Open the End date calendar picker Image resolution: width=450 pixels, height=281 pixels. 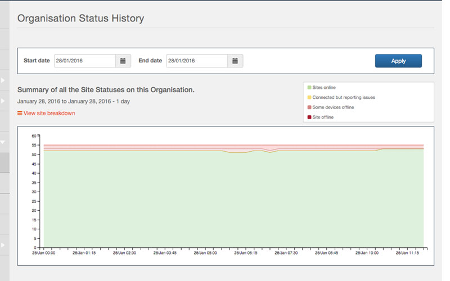point(235,61)
